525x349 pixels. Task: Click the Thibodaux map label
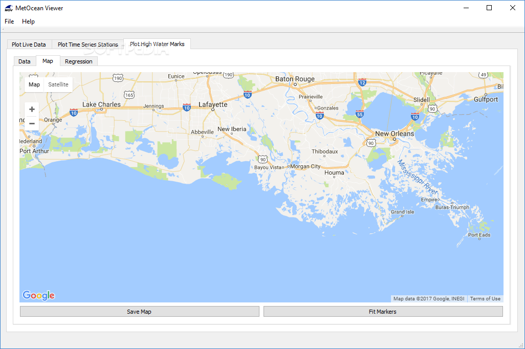(x=325, y=151)
